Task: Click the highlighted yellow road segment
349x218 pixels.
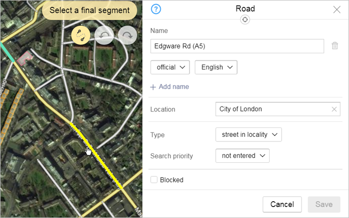Action: [98, 156]
